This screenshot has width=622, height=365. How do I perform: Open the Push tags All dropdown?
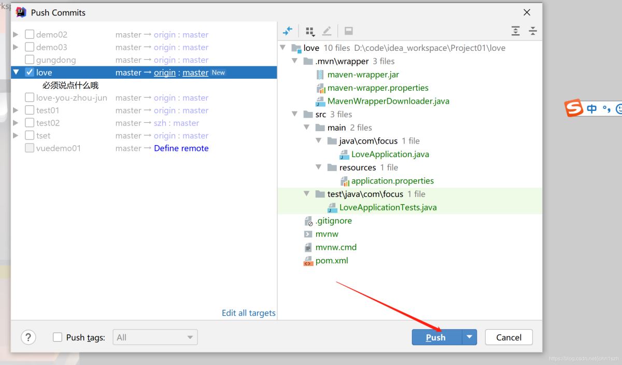pos(155,338)
